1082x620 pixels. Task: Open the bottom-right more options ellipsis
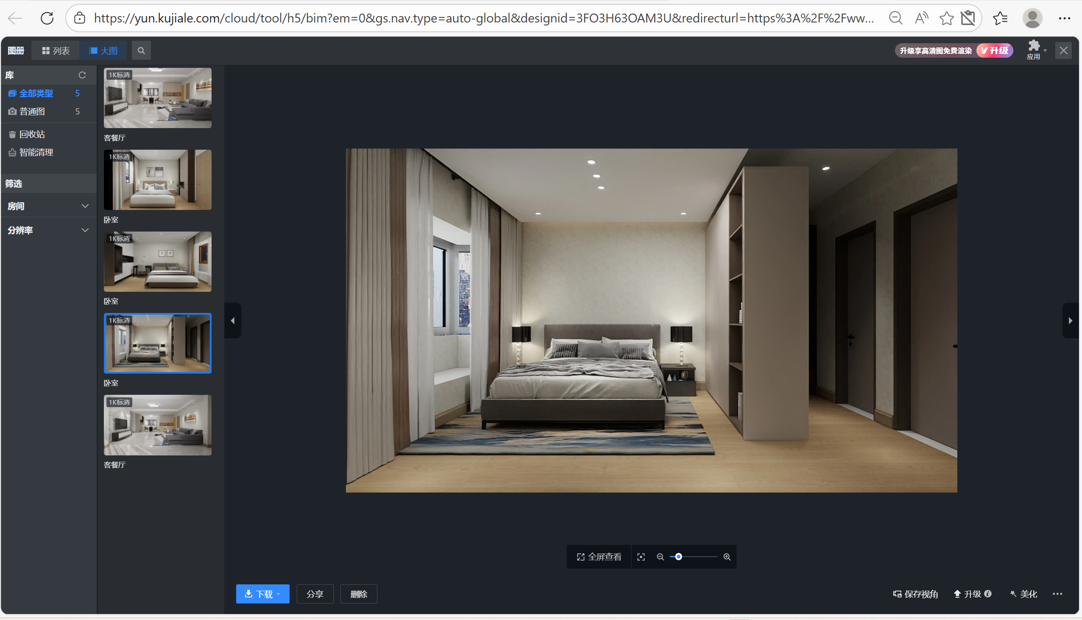point(1057,594)
